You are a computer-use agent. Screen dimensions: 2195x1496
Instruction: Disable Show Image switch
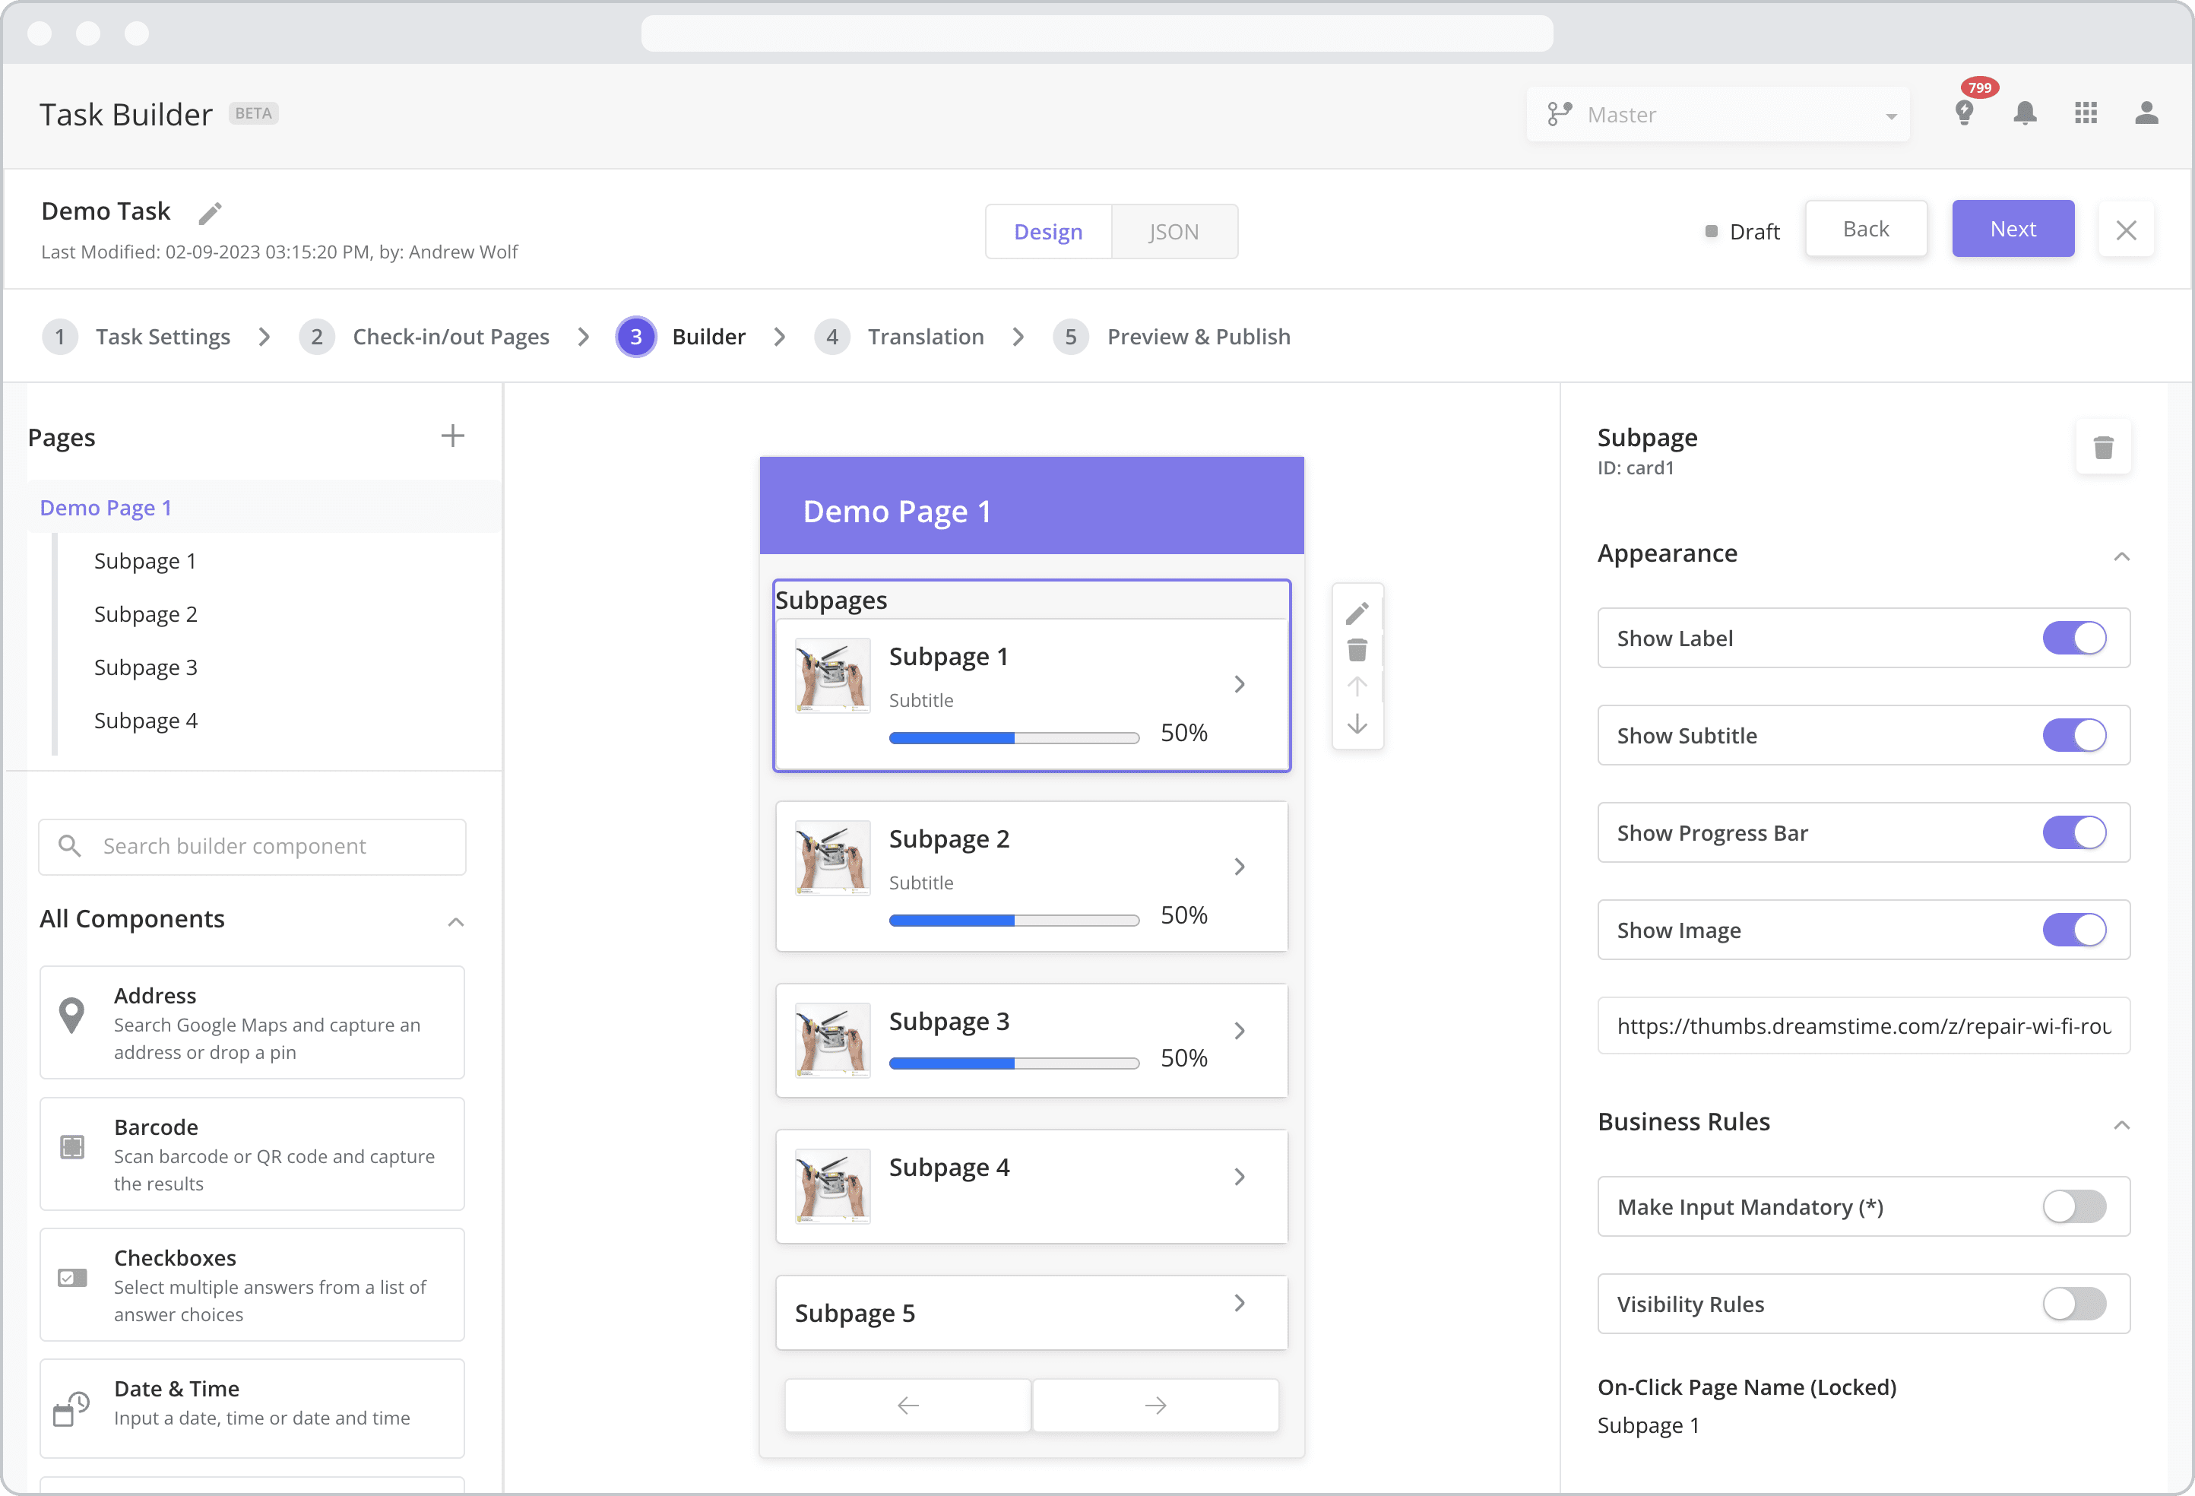(2074, 930)
